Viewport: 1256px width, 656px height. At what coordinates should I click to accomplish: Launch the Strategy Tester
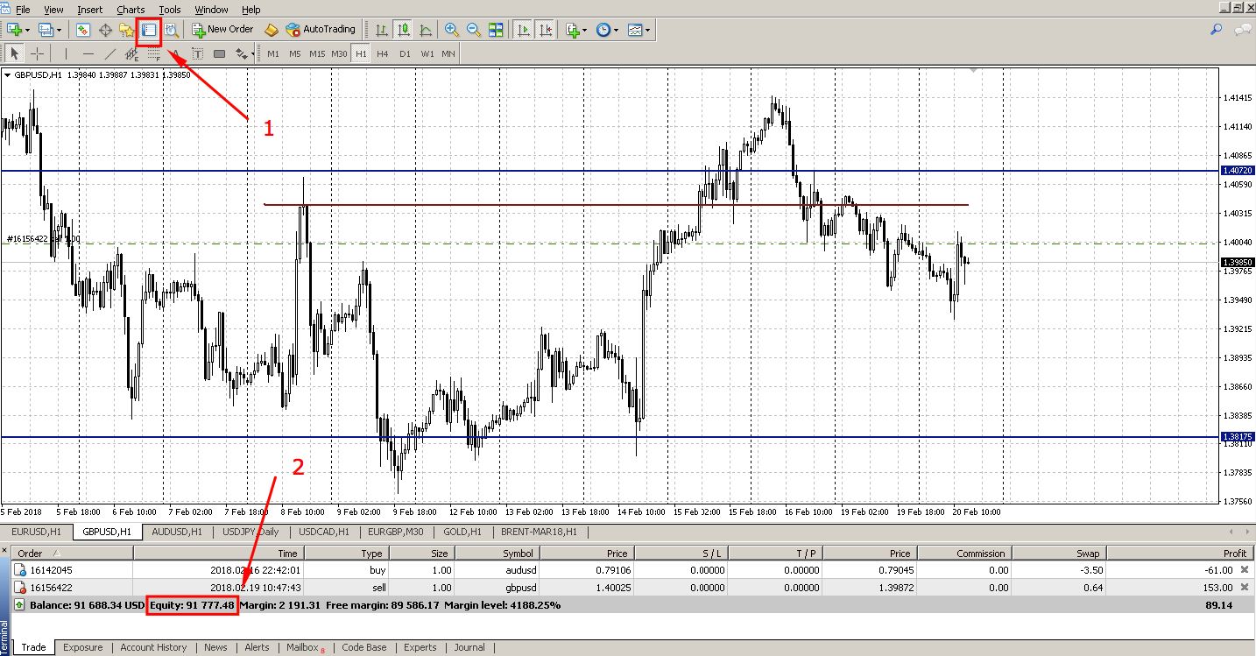tap(171, 29)
